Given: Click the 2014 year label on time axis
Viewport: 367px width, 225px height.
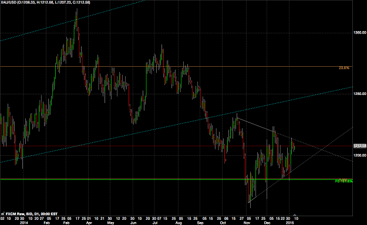Looking at the screenshot, I should (x=24, y=223).
